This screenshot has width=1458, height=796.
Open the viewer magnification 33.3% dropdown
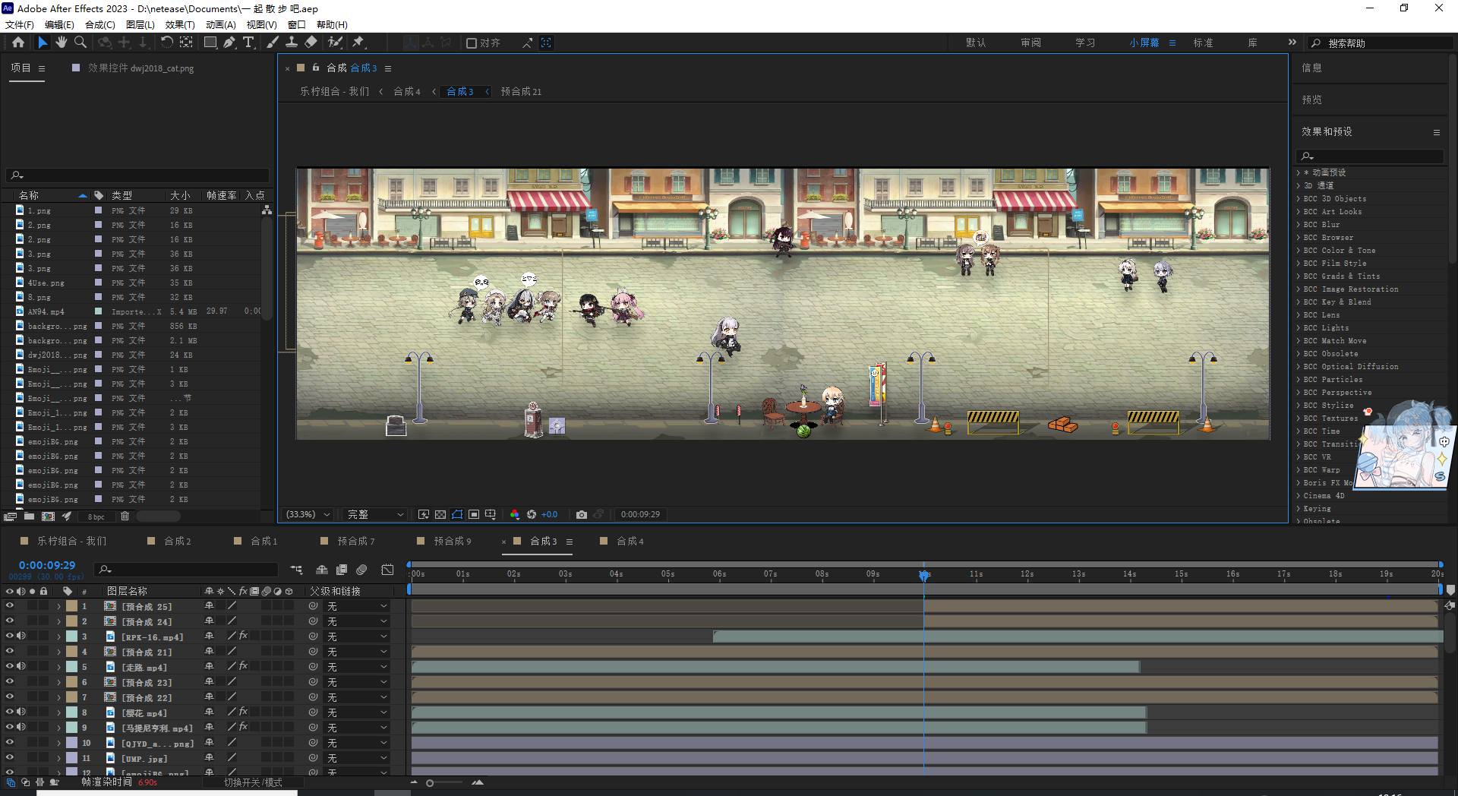pyautogui.click(x=308, y=514)
